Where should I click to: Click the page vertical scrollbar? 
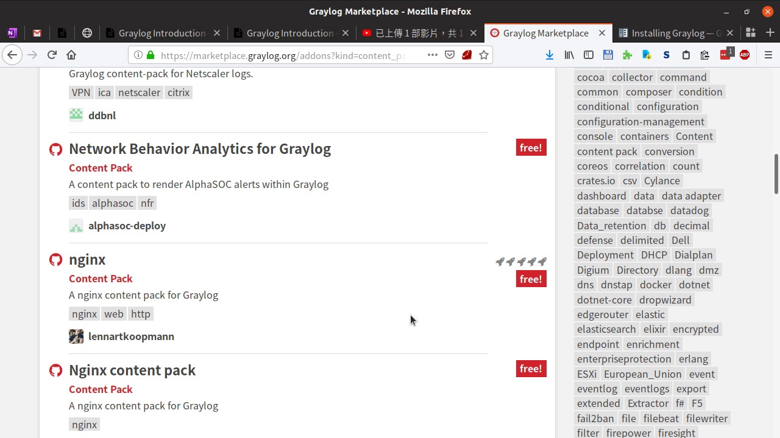(x=776, y=175)
